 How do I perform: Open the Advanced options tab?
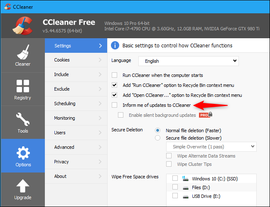76,147
